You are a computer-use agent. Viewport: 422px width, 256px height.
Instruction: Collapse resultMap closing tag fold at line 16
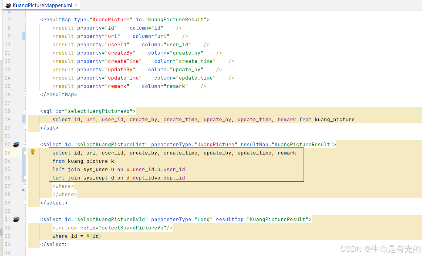[x=26, y=94]
